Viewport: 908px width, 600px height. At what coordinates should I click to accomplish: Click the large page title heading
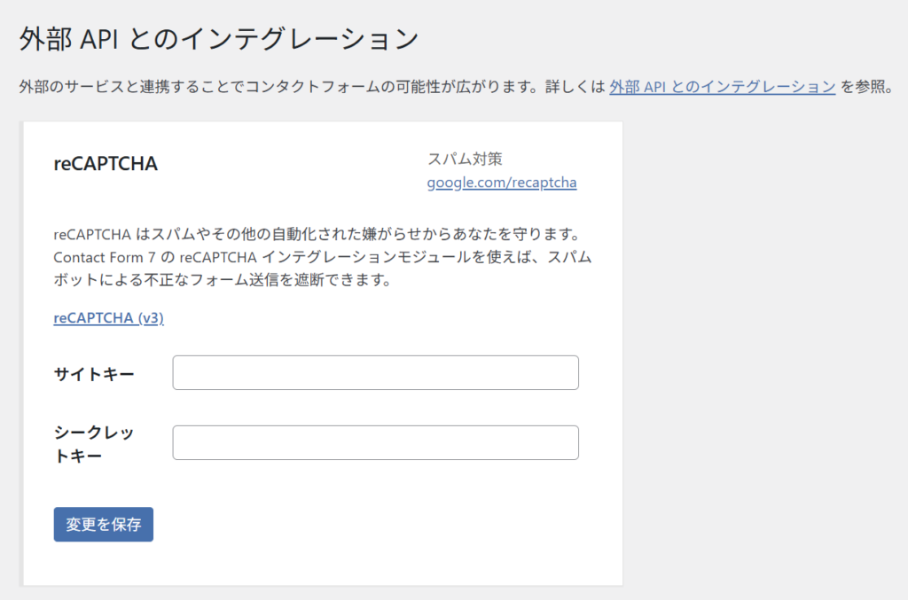pyautogui.click(x=217, y=39)
